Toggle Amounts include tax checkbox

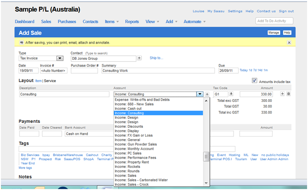pos(254,81)
